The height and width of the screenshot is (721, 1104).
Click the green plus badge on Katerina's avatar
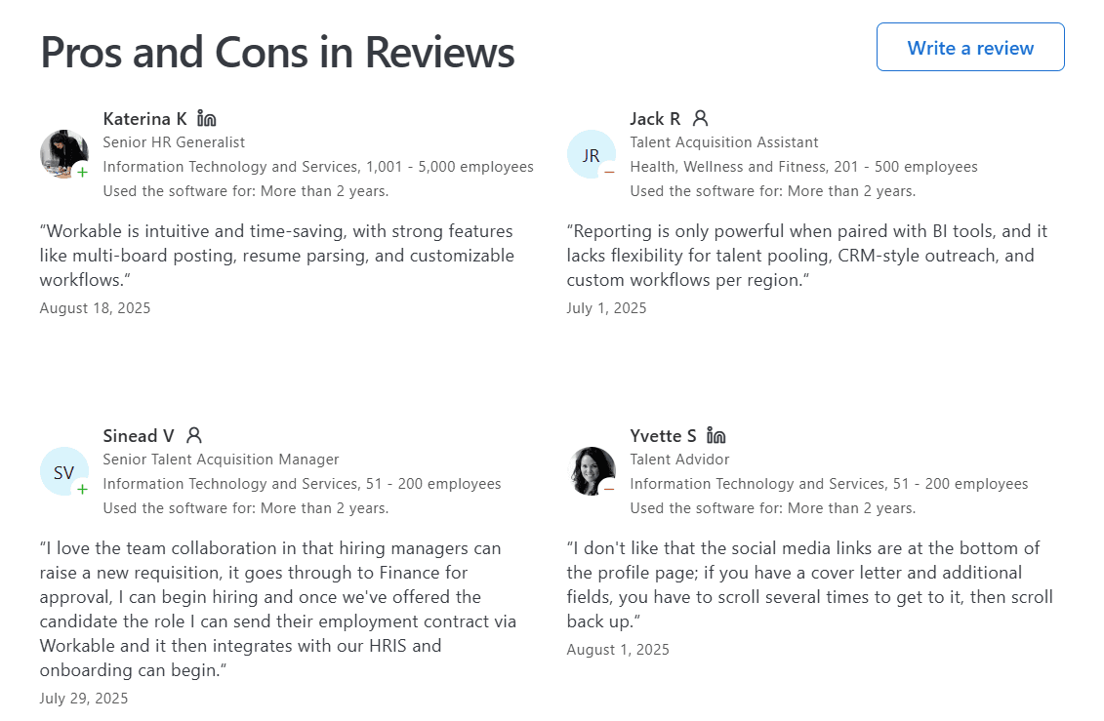tap(82, 172)
